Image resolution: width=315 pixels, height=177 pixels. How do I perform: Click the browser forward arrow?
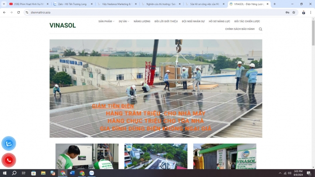tap(11, 13)
